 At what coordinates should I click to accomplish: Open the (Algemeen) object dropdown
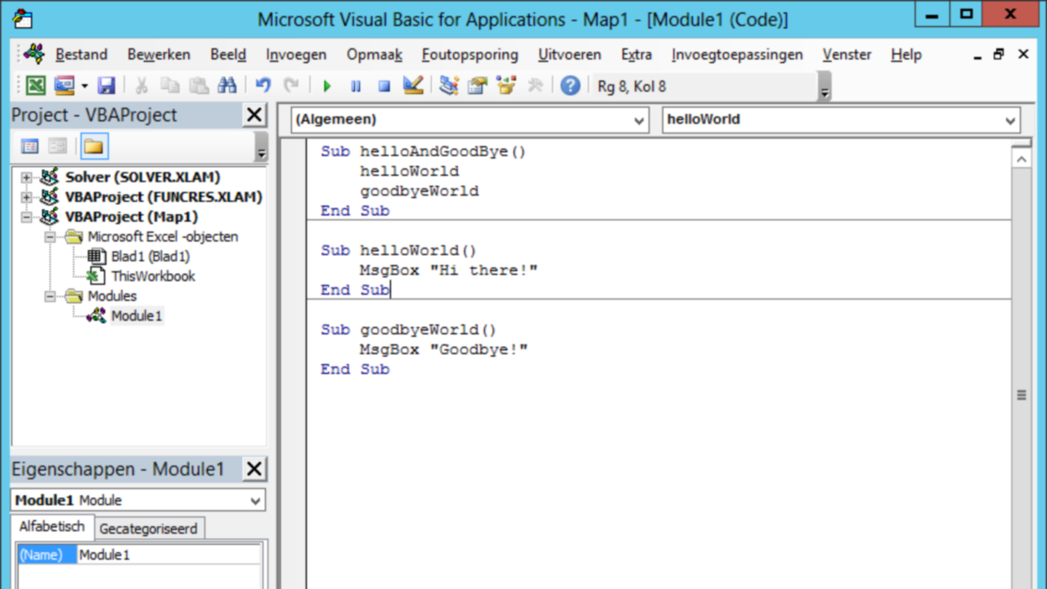[x=470, y=119]
